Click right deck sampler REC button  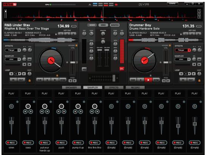click(199, 59)
